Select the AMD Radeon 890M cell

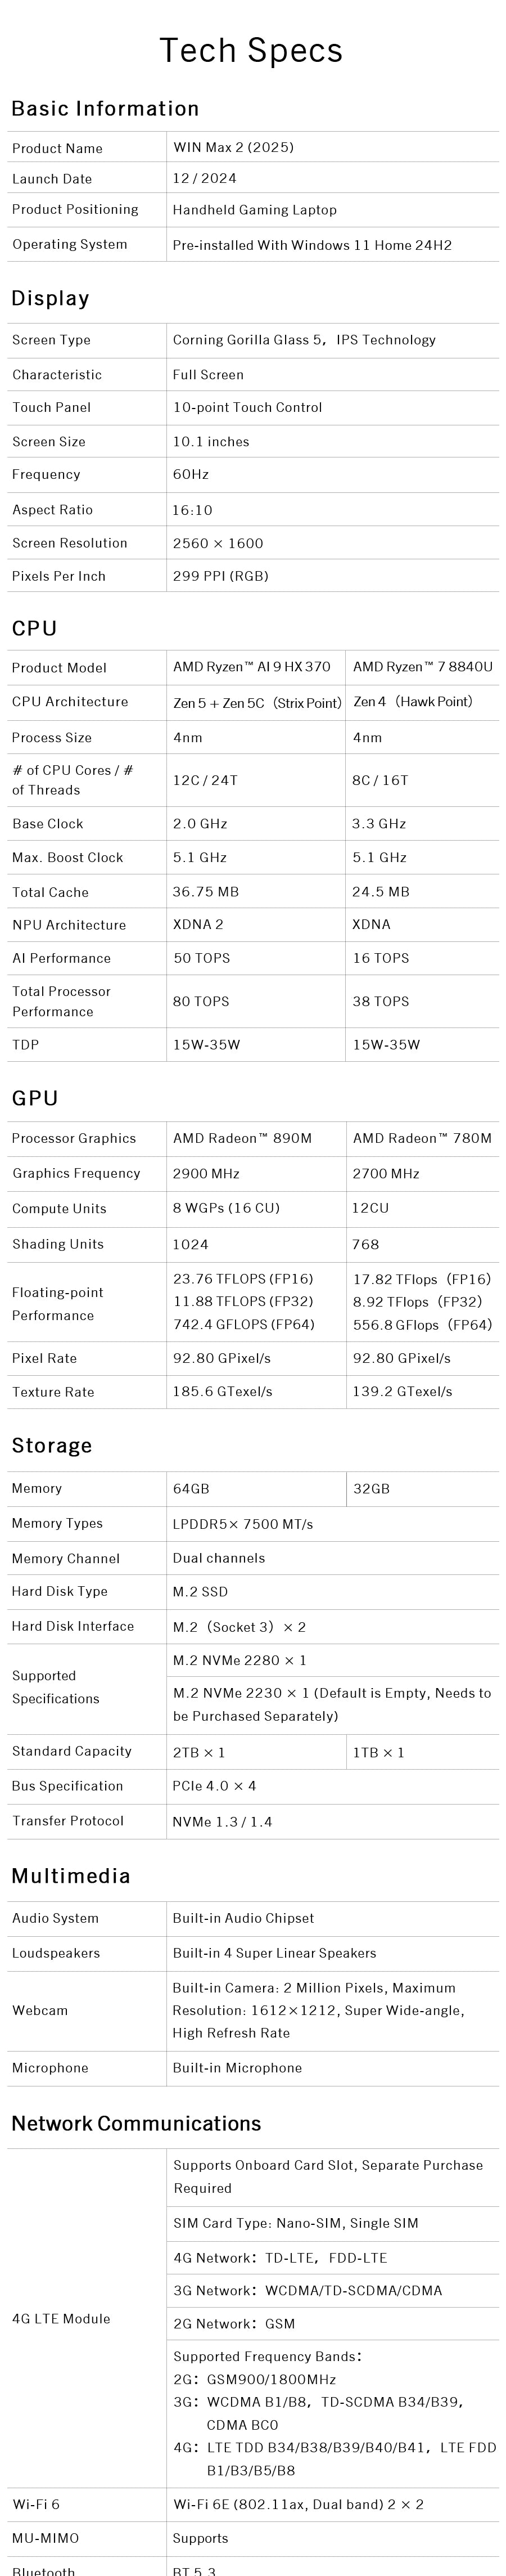pos(242,1138)
